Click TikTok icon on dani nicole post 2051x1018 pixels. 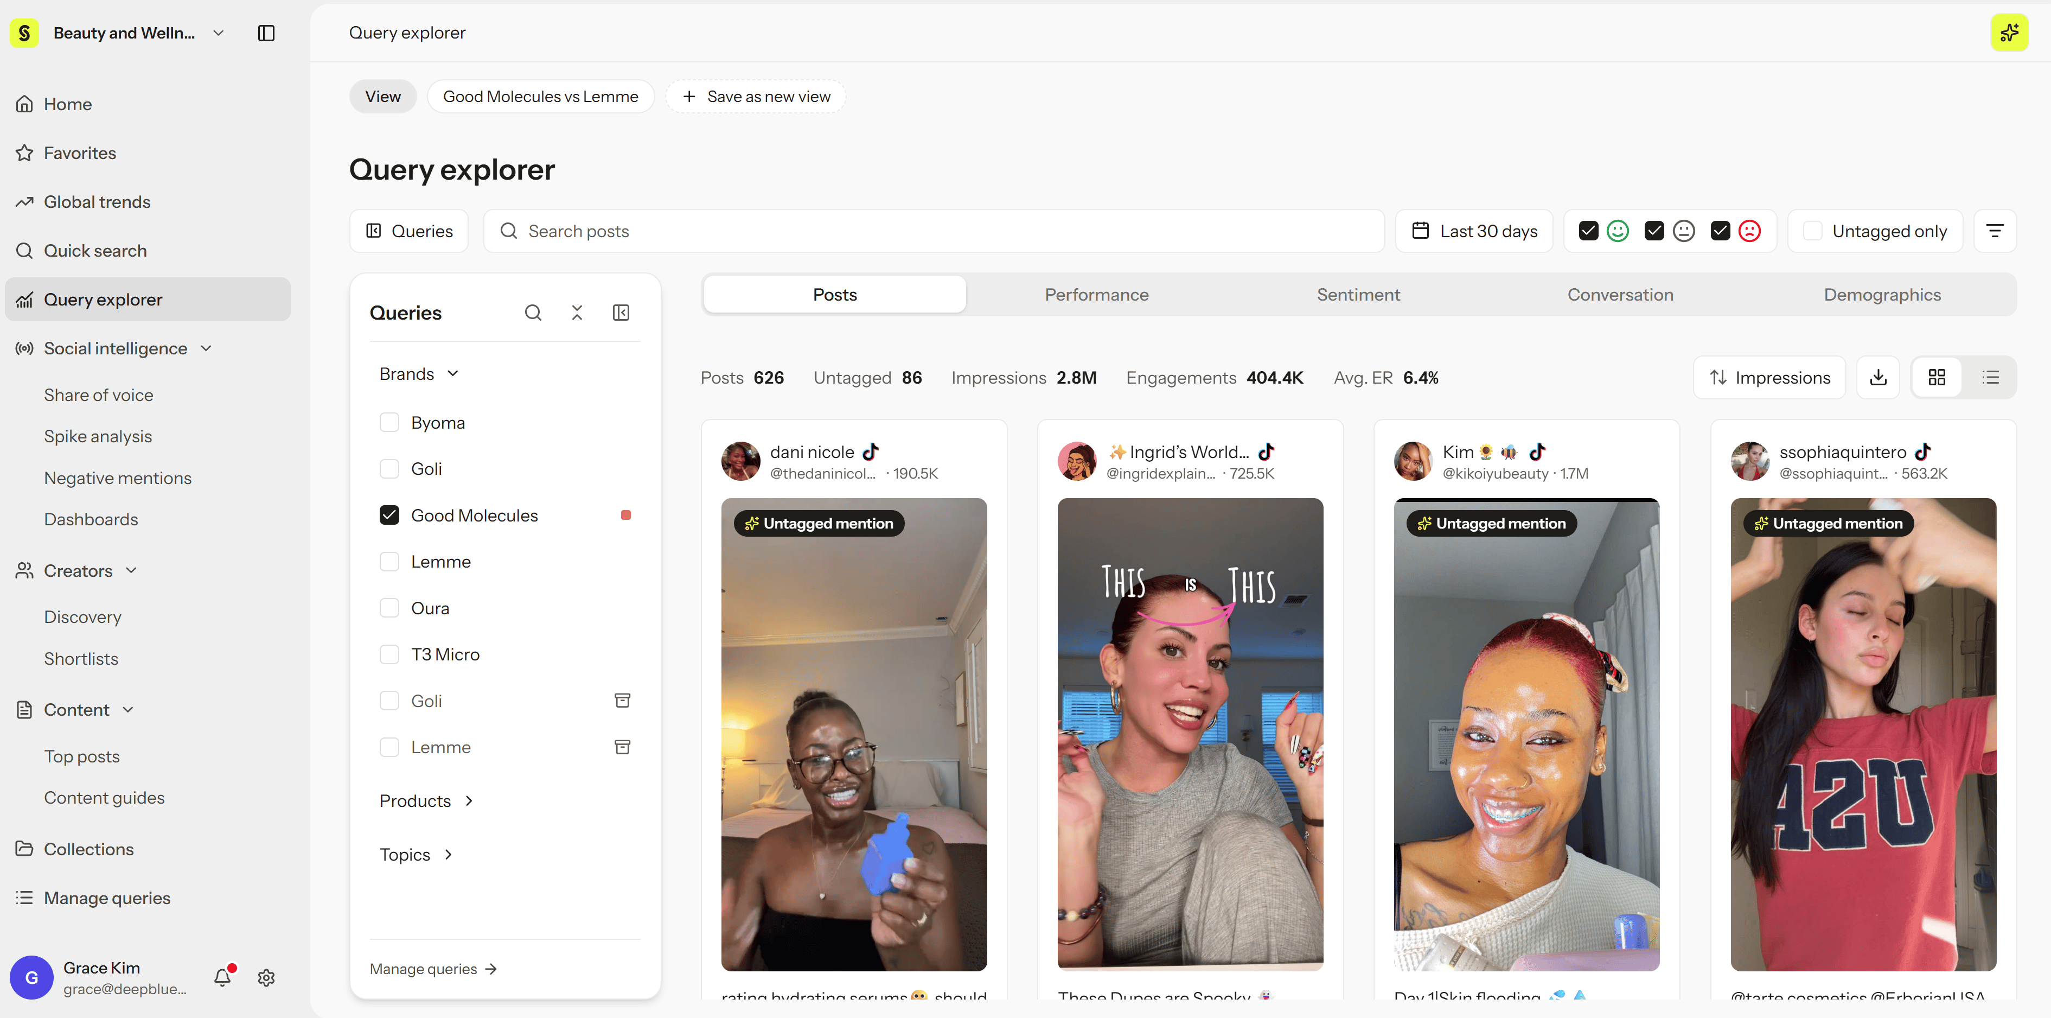[871, 453]
